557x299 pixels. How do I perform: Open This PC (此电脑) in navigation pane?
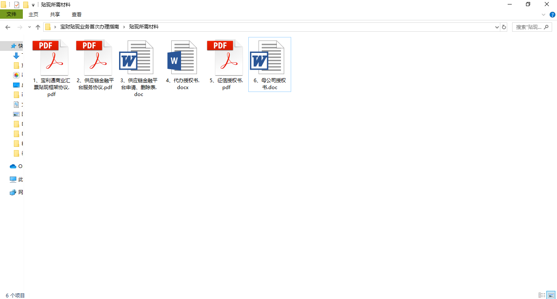click(13, 179)
